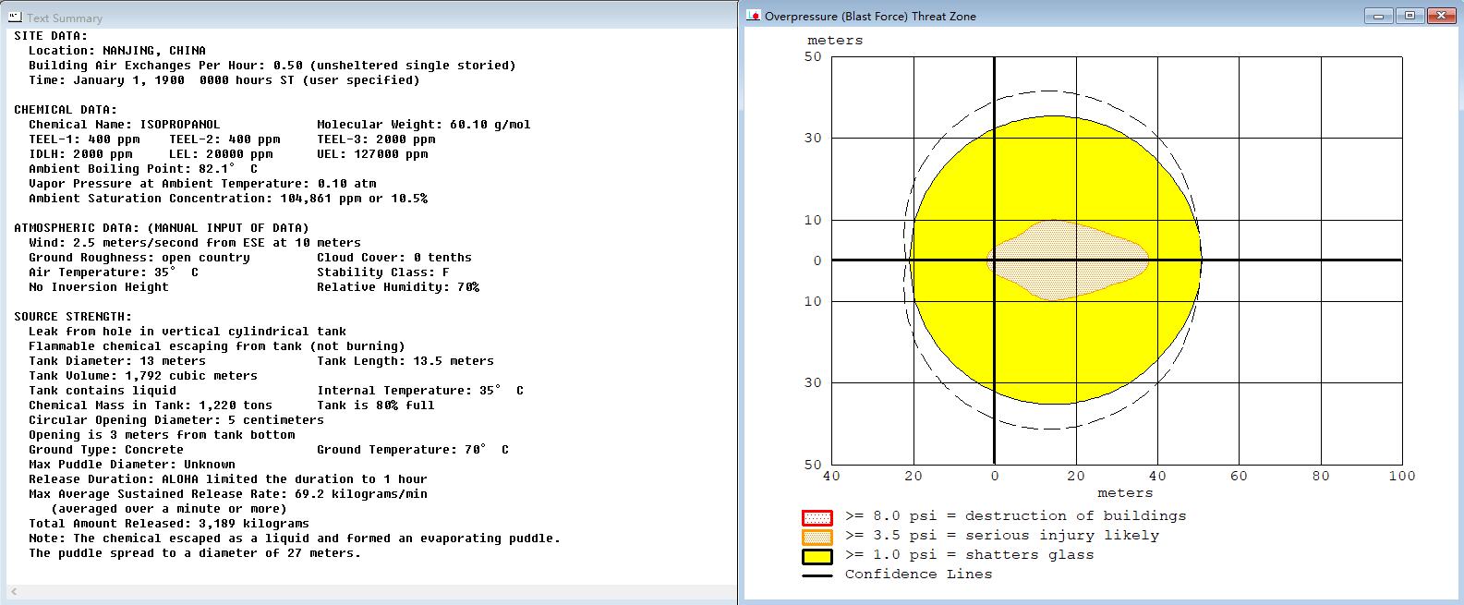Click 'Tank Diameter: 13 meters' text
The height and width of the screenshot is (605, 1464).
117,361
